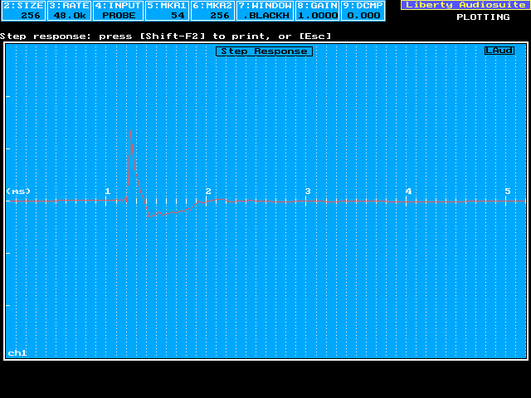
Task: Click the 4 ms time axis marker
Action: 408,192
